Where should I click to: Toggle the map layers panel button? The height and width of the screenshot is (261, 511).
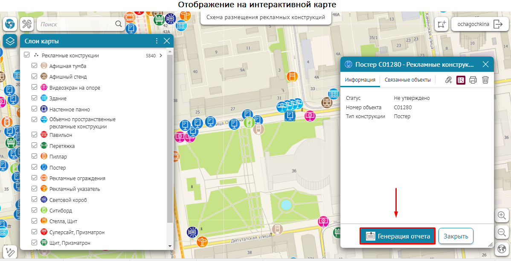pos(10,41)
